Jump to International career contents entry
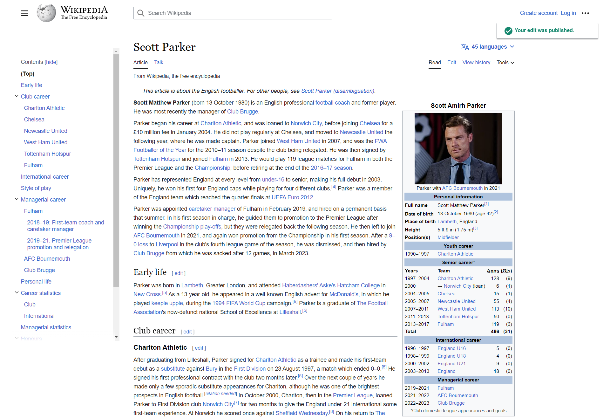The image size is (610, 418). [x=45, y=177]
